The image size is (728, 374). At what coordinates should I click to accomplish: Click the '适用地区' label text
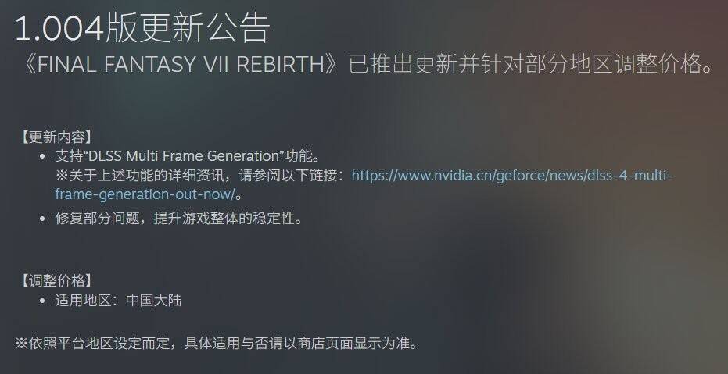[x=83, y=301]
